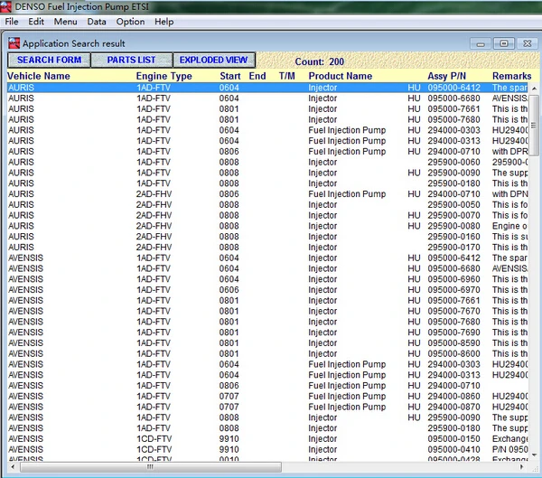Select AURIS part number 095000-7661
Image resolution: width=542 pixels, height=478 pixels.
coord(453,109)
